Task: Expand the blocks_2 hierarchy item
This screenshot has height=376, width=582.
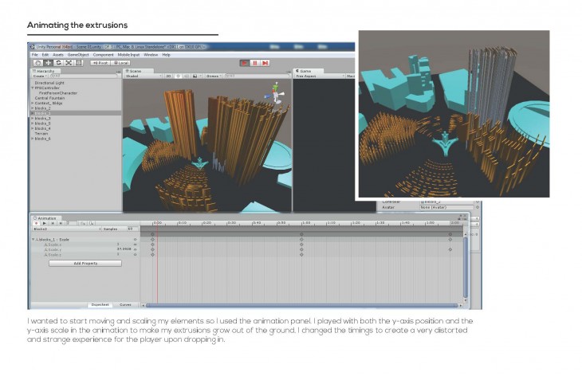Action: 33,108
